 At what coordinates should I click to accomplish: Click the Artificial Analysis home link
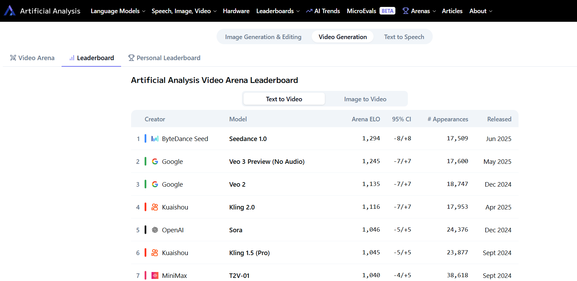click(42, 11)
